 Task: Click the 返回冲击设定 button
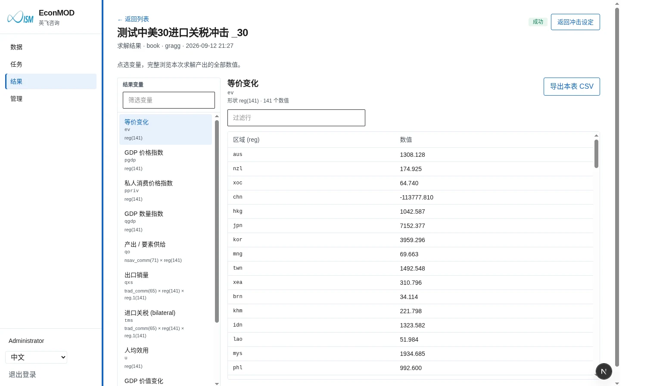pyautogui.click(x=575, y=22)
